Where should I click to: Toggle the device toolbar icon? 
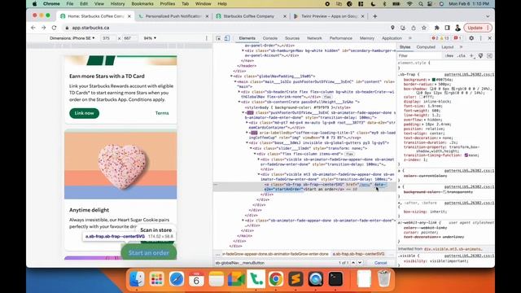pos(227,38)
